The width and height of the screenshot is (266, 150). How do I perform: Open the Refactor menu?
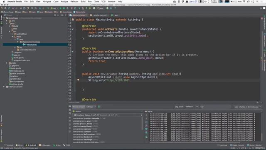coord(74,2)
